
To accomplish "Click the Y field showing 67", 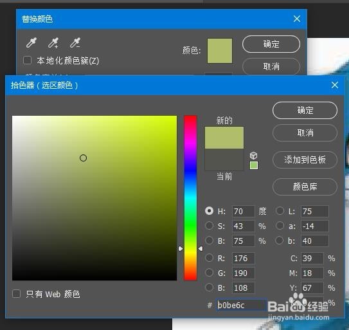I will click(x=312, y=288).
